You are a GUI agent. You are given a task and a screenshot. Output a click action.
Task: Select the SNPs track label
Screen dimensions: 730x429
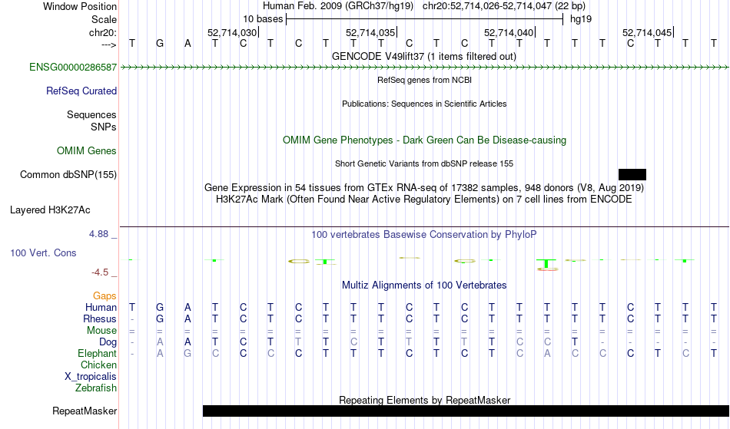(104, 127)
